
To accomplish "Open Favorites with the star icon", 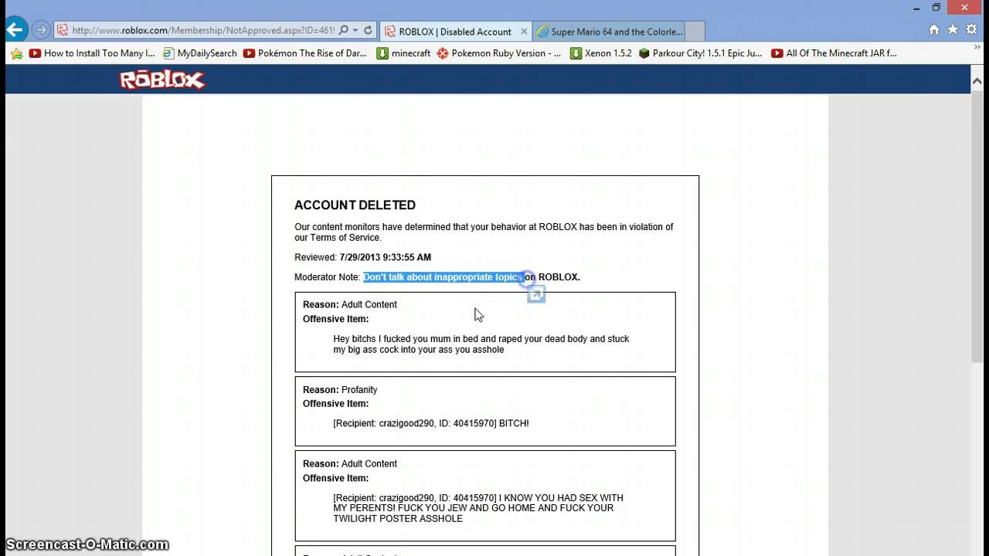I will click(953, 29).
